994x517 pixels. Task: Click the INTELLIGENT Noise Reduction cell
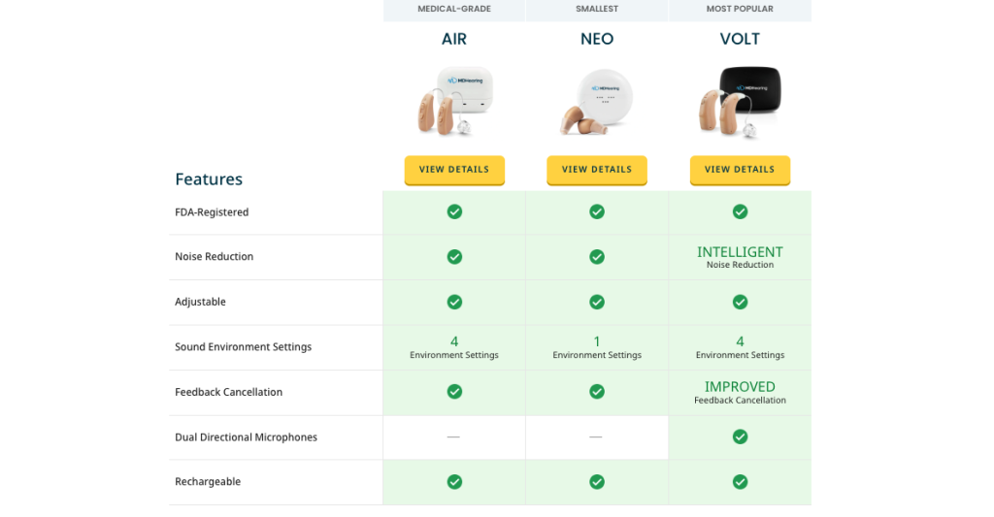pyautogui.click(x=740, y=257)
